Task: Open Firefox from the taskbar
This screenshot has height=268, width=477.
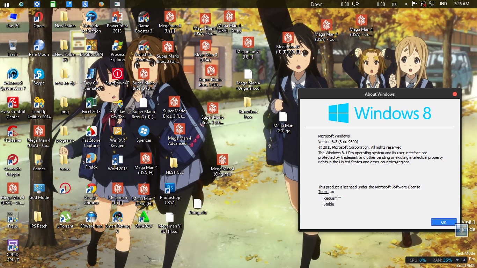Action: coord(101,4)
